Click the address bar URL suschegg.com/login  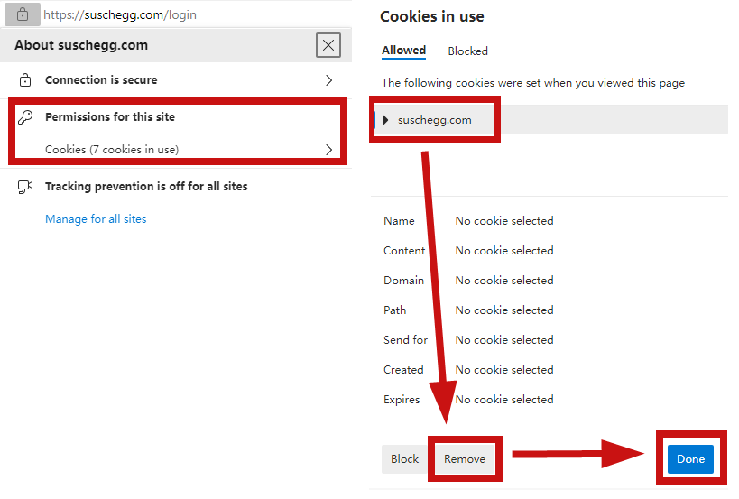pos(120,14)
